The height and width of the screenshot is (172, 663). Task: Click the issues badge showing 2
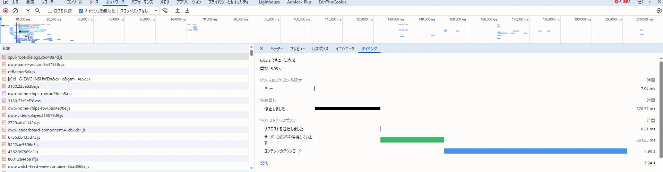click(627, 2)
